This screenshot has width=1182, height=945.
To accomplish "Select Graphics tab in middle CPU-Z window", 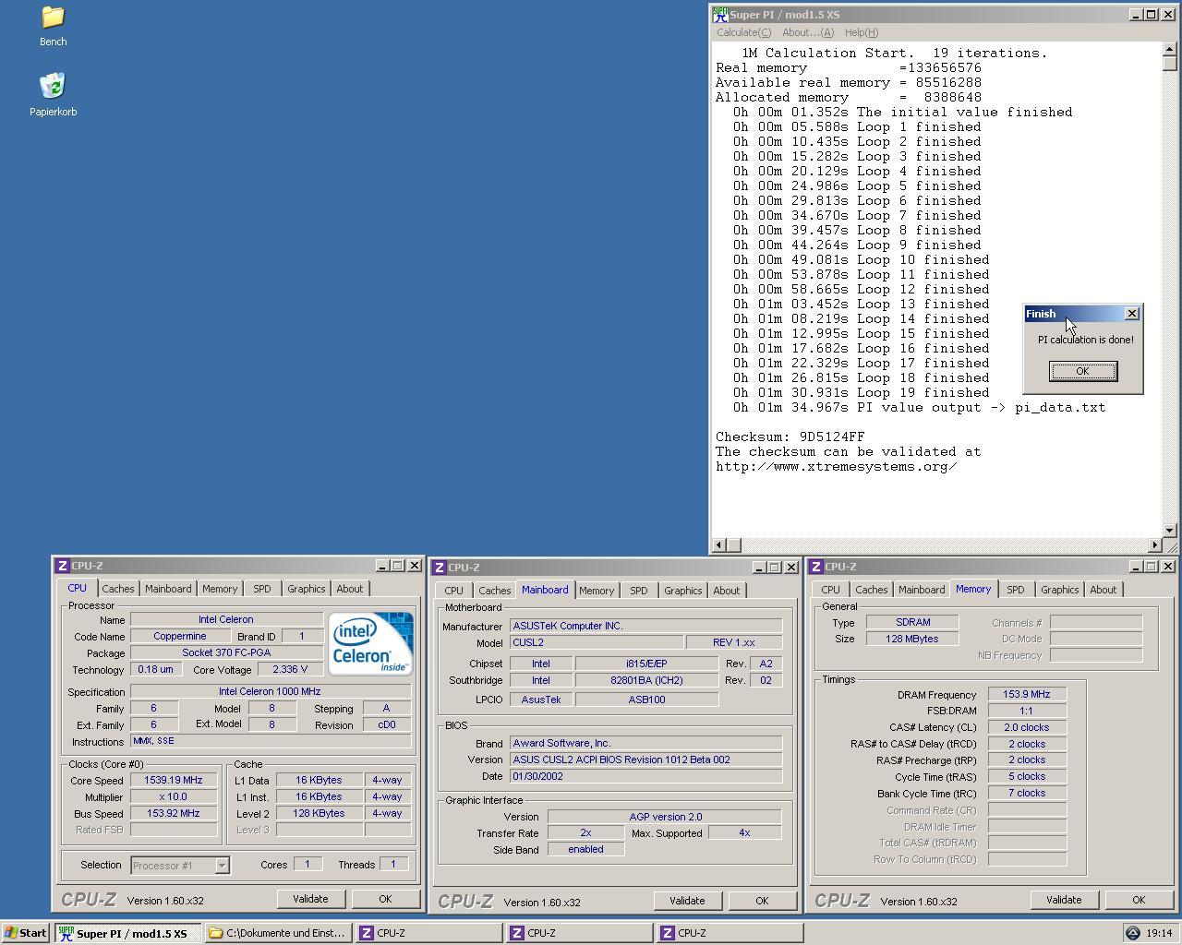I will (682, 591).
